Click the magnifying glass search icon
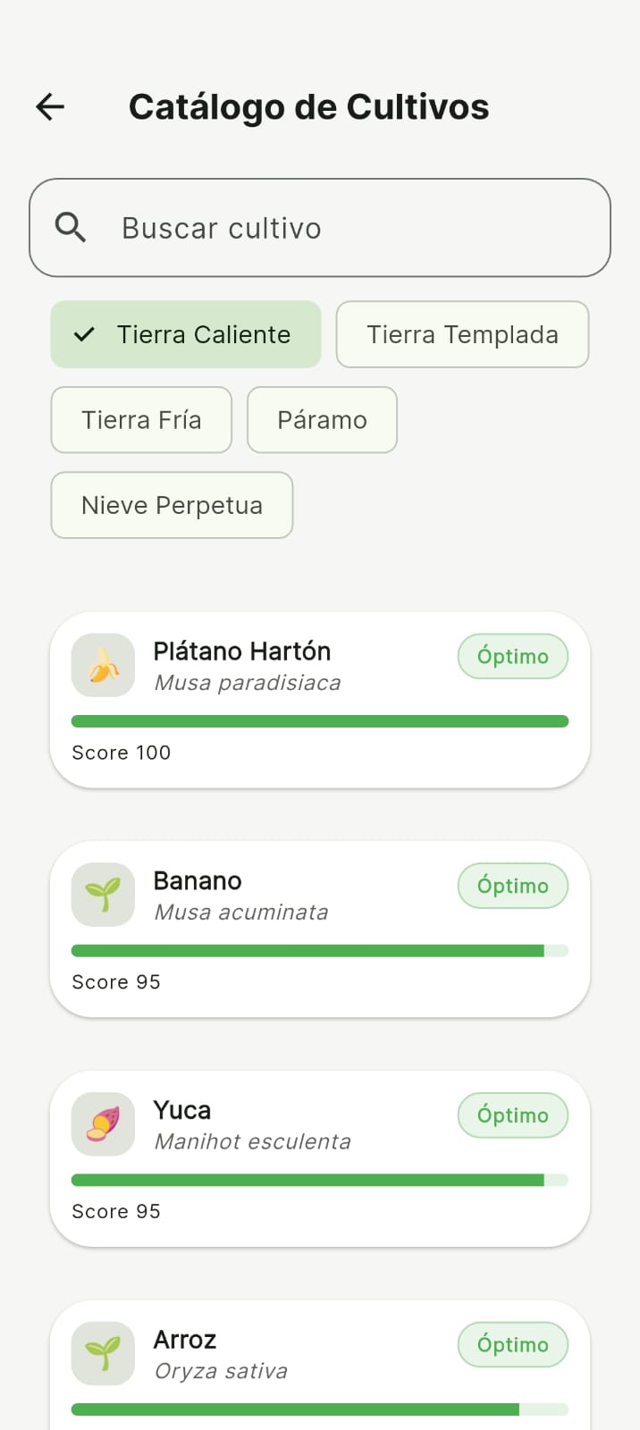640x1430 pixels. 72,227
